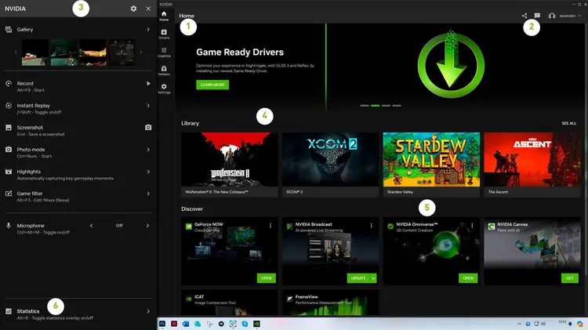Viewport: 588px width, 330px height.
Task: Click the NVIDIA Omniverse app icon
Action: click(390, 227)
